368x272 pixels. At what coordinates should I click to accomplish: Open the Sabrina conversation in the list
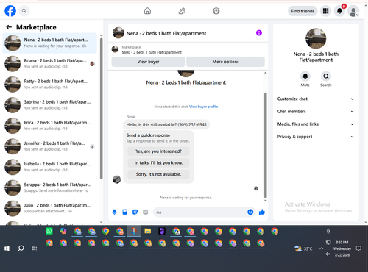49,105
